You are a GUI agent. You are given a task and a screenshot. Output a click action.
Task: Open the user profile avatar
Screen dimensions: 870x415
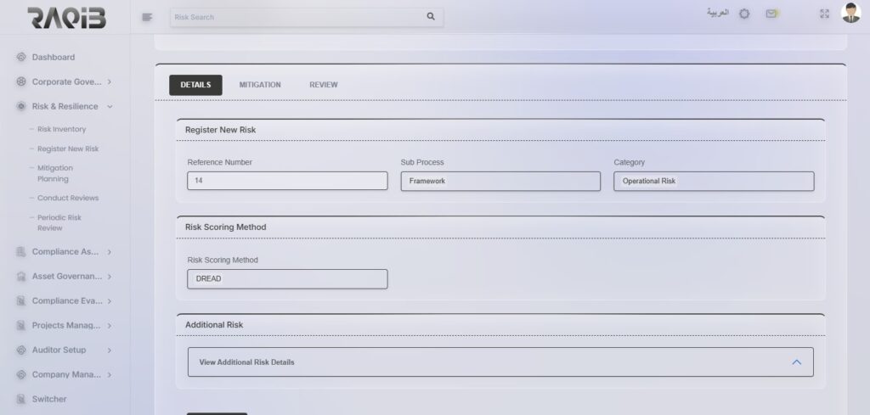[x=850, y=13]
